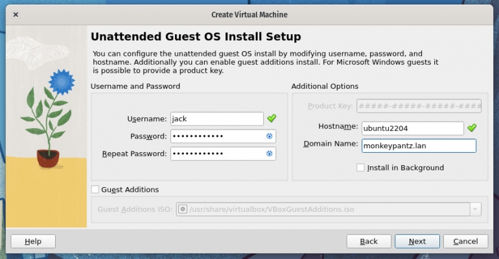This screenshot has height=259, width=499.
Task: Open Help for the wizard
Action: (33, 242)
